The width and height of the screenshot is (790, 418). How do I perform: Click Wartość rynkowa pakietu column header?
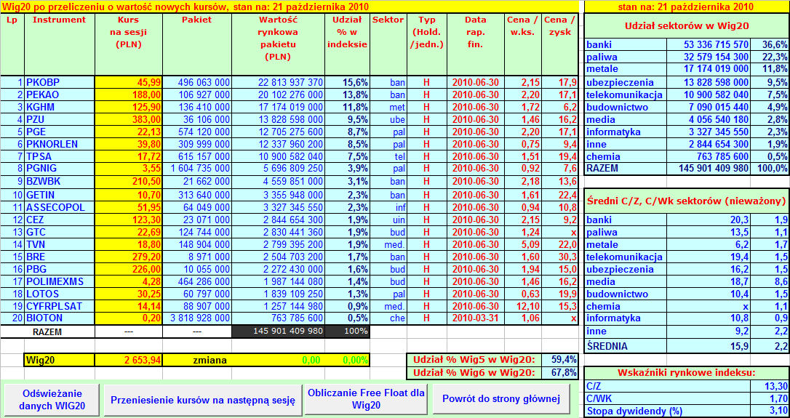pos(279,44)
